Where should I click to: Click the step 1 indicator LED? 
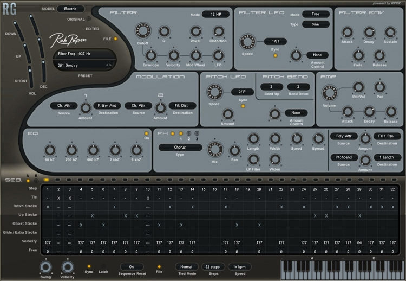(x=47, y=180)
